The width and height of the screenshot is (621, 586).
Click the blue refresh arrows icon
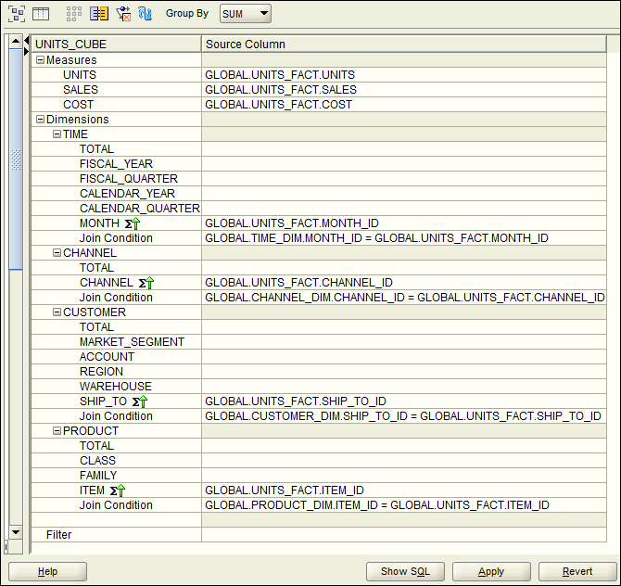pyautogui.click(x=145, y=13)
